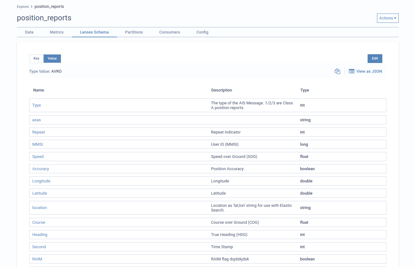Image resolution: width=414 pixels, height=267 pixels.
Task: Click the Course field name
Action: 39,223
